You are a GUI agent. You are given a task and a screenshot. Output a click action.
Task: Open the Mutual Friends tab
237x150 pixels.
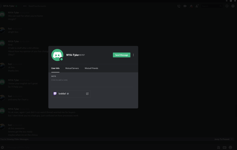tap(91, 68)
